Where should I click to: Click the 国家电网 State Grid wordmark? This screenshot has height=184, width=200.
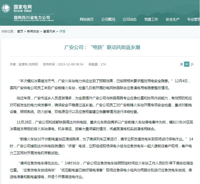(x=23, y=8)
